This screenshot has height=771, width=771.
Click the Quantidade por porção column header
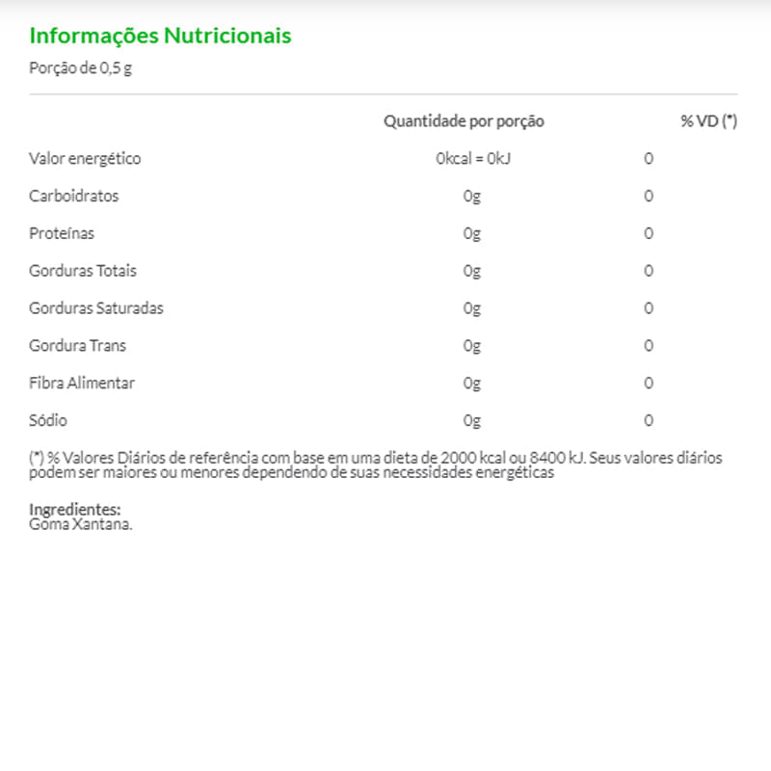coord(464,121)
